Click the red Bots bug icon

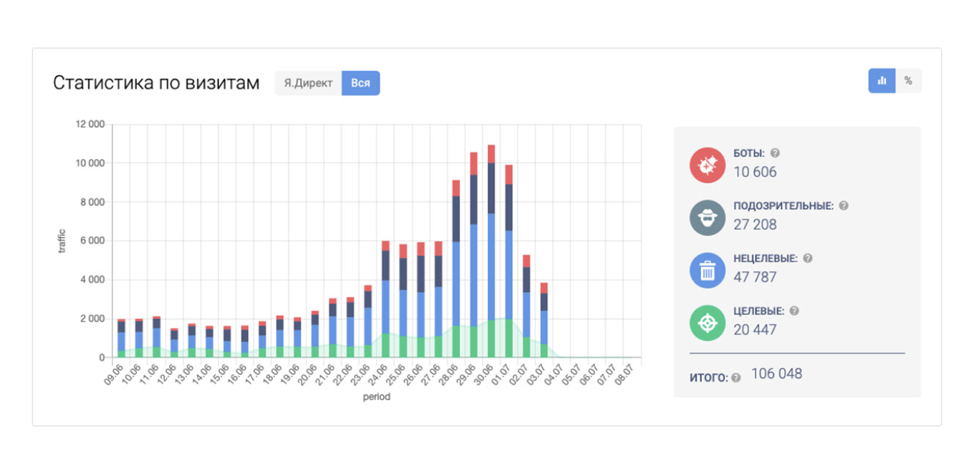pos(707,165)
